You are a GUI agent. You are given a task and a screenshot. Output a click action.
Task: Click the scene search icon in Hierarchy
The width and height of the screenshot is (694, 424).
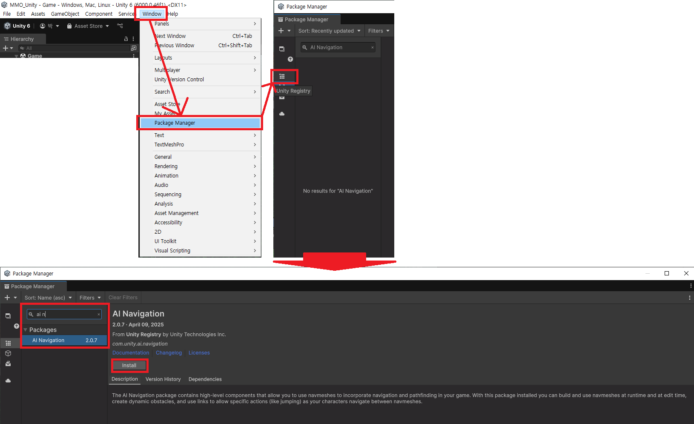pos(134,48)
